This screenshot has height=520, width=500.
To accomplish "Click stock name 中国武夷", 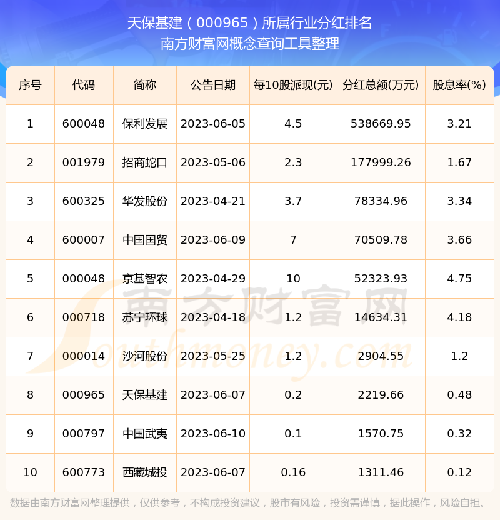I will 145,434.
